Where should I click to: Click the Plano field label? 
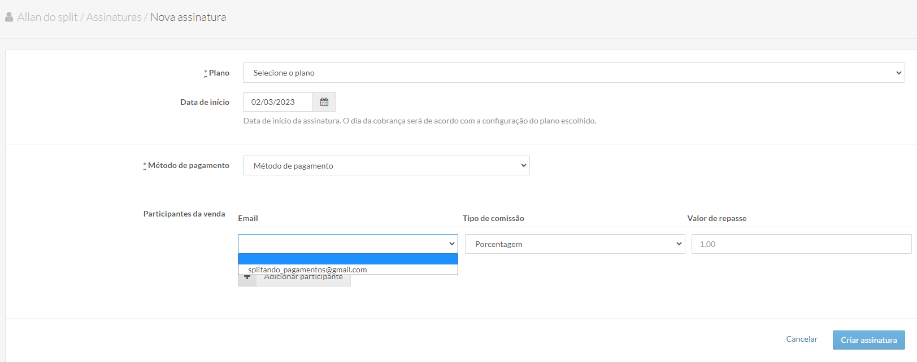(219, 73)
